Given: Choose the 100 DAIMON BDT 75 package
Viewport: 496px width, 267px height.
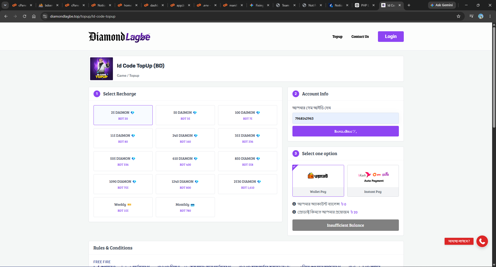Looking at the screenshot, I should click(247, 115).
